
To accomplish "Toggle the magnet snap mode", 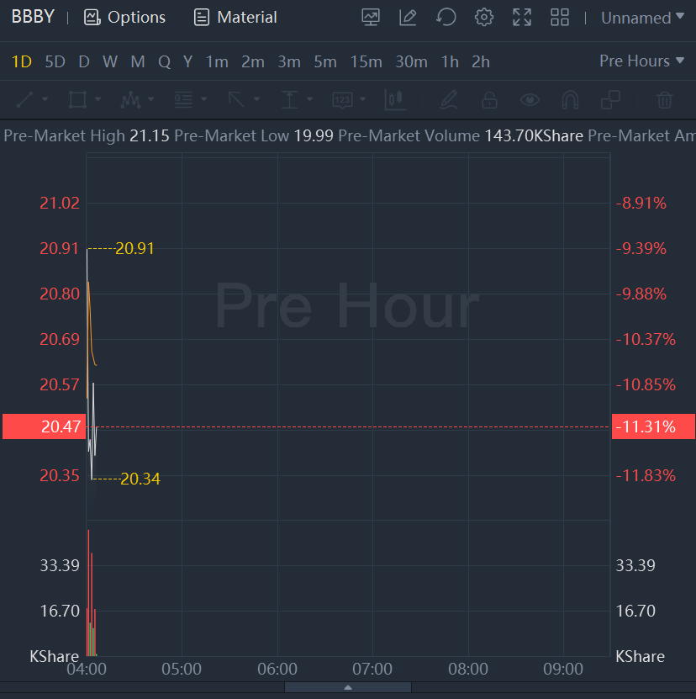I will click(570, 100).
